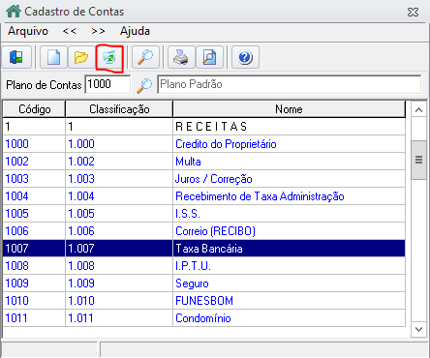Screen dimensions: 430x358
Task: Click the vertical scrollbar thumb
Action: coord(418,160)
